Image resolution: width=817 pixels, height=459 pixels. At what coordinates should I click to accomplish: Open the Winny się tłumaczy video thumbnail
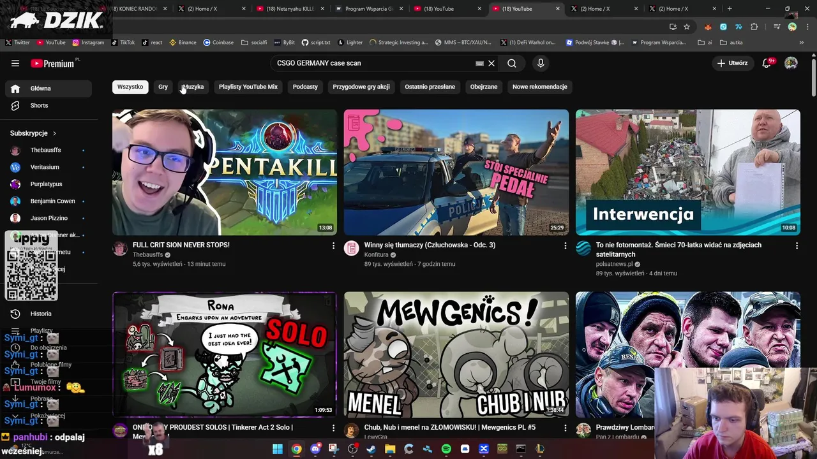(x=456, y=172)
